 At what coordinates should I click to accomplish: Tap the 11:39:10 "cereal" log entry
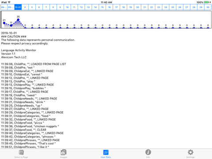pos(22,74)
